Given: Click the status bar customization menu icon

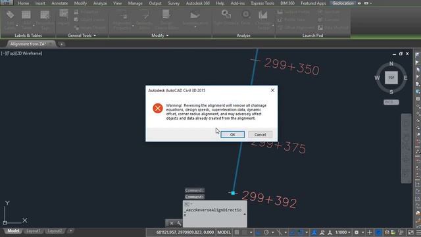Looking at the screenshot, I should [418, 232].
